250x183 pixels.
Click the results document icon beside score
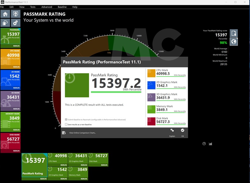[234, 33]
